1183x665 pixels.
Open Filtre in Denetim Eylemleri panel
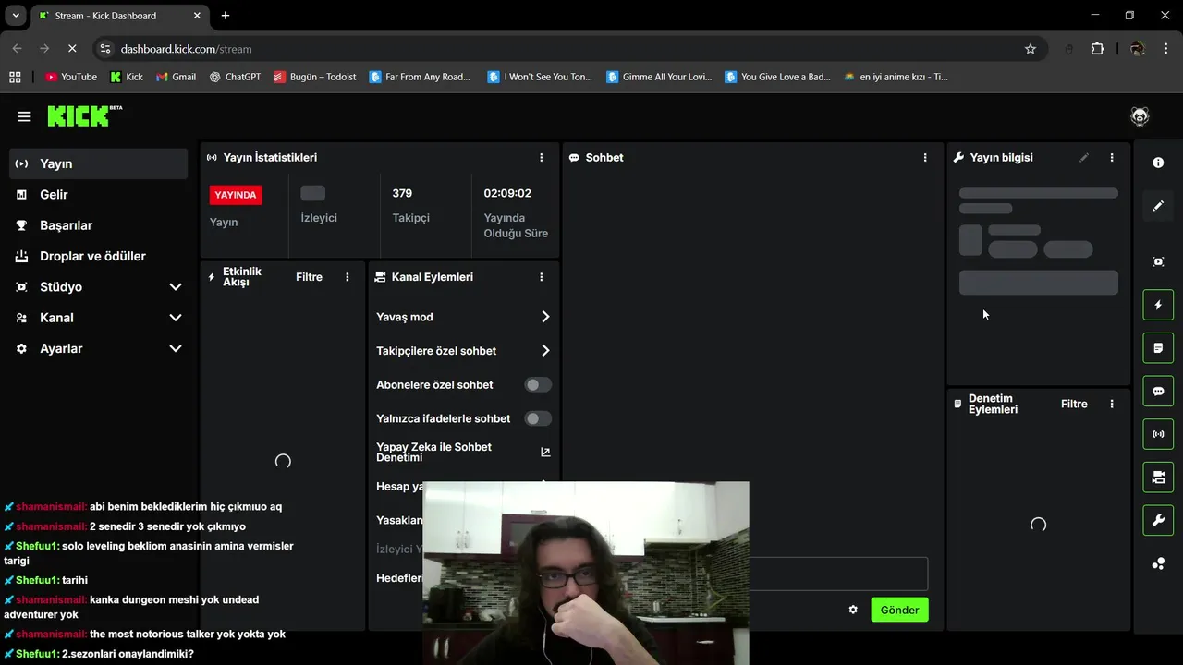(1074, 404)
